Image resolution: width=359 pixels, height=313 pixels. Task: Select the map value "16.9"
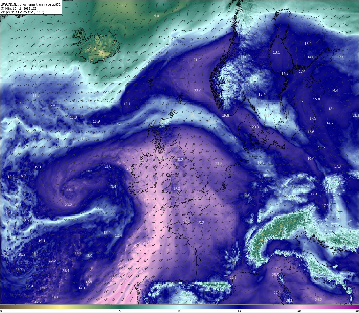coord(96,122)
